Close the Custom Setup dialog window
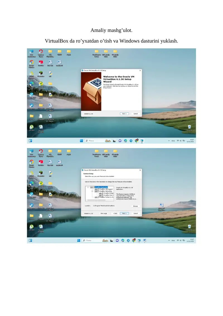The width and height of the screenshot is (223, 316). coord(140,170)
